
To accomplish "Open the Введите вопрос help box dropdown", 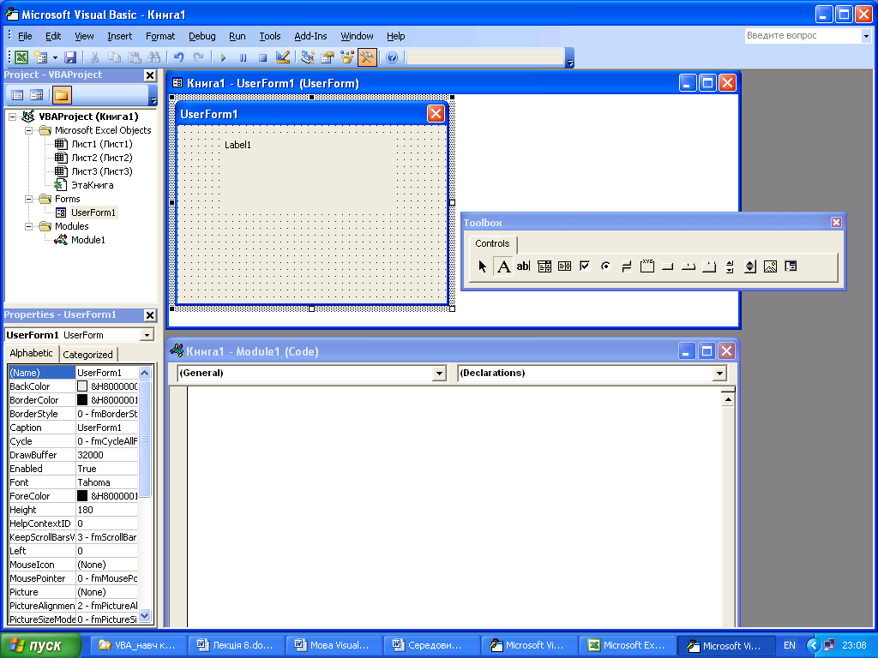I will [866, 36].
